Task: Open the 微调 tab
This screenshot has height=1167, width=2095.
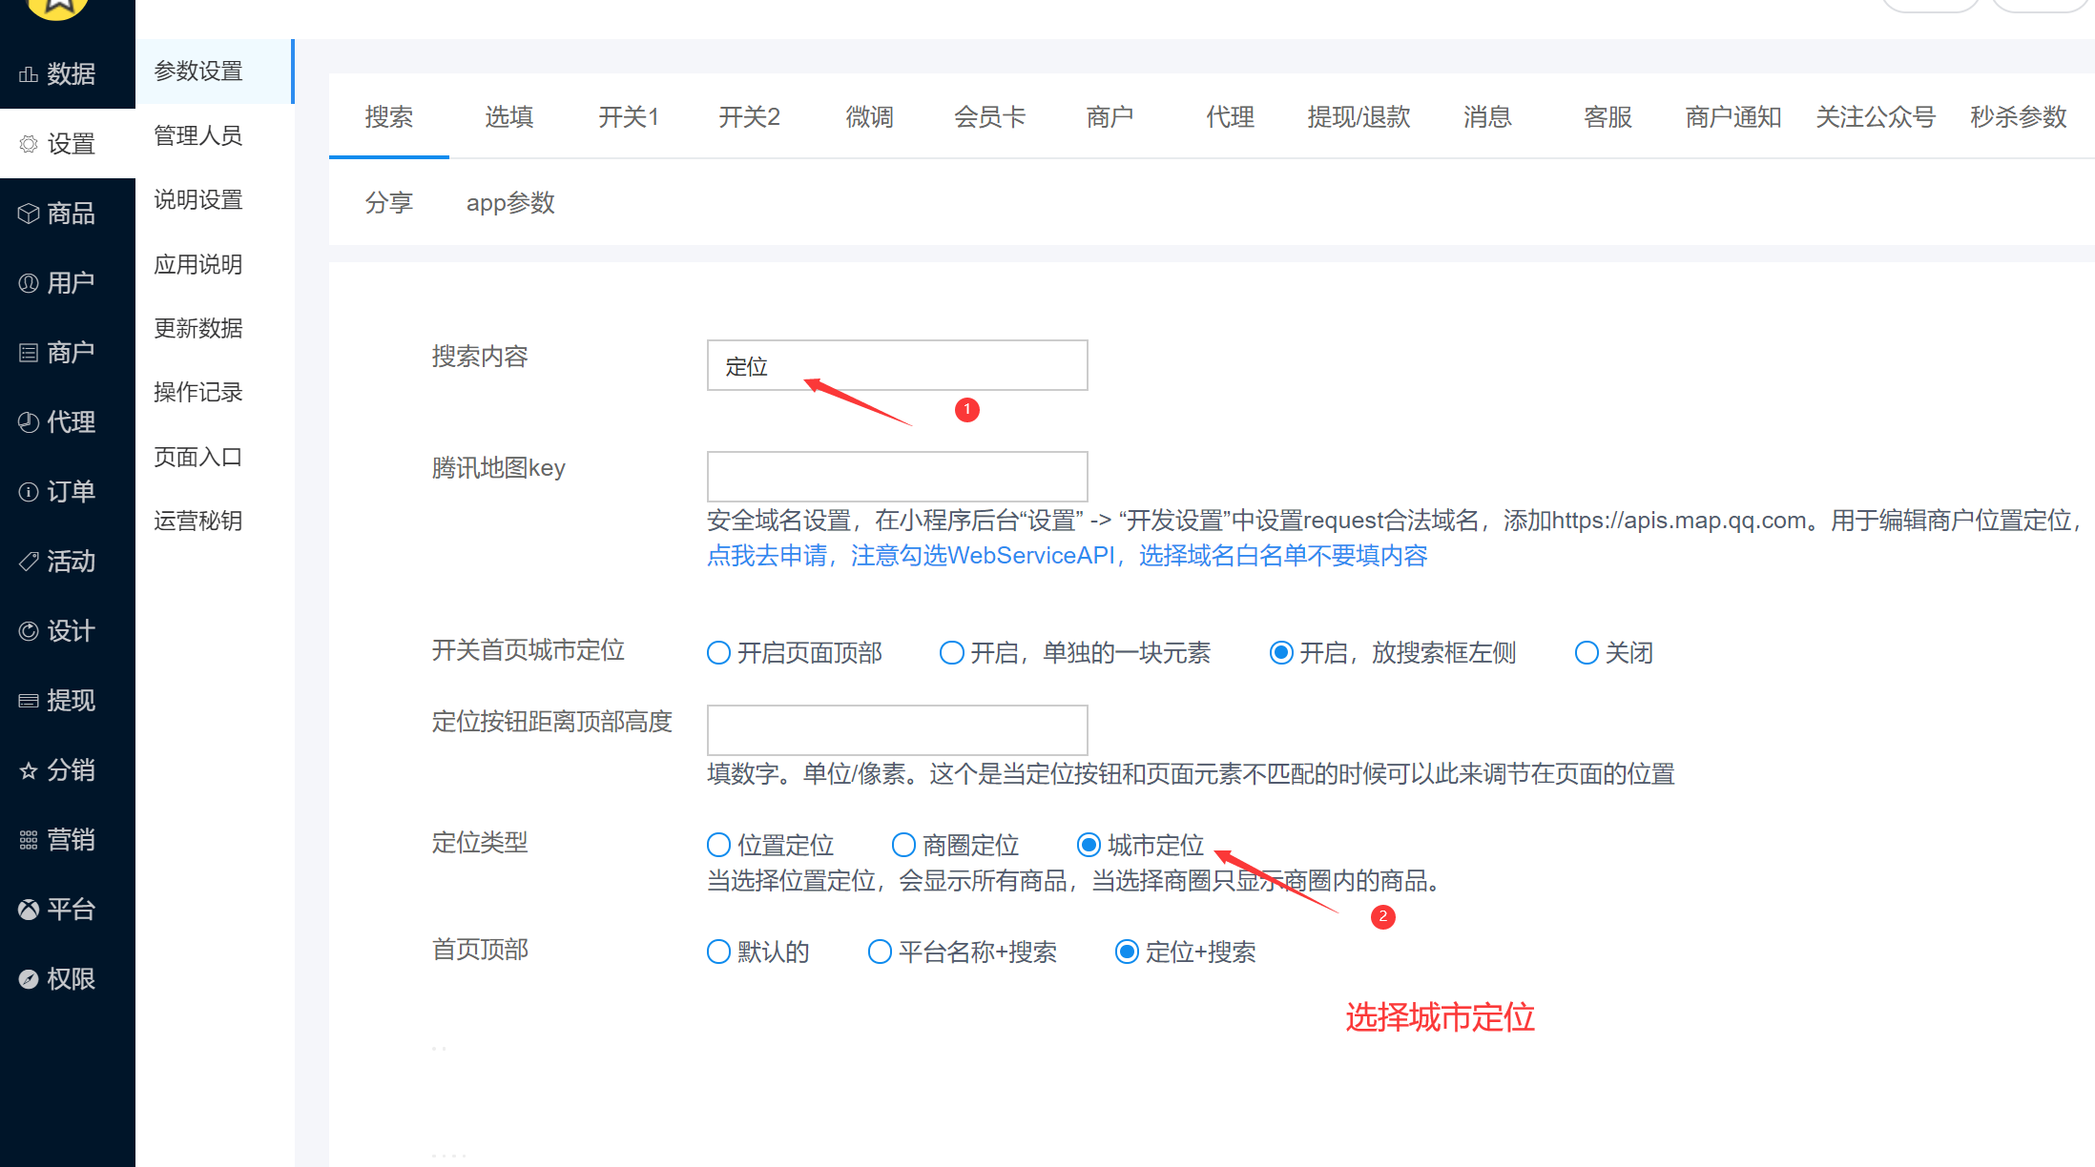Action: (870, 117)
